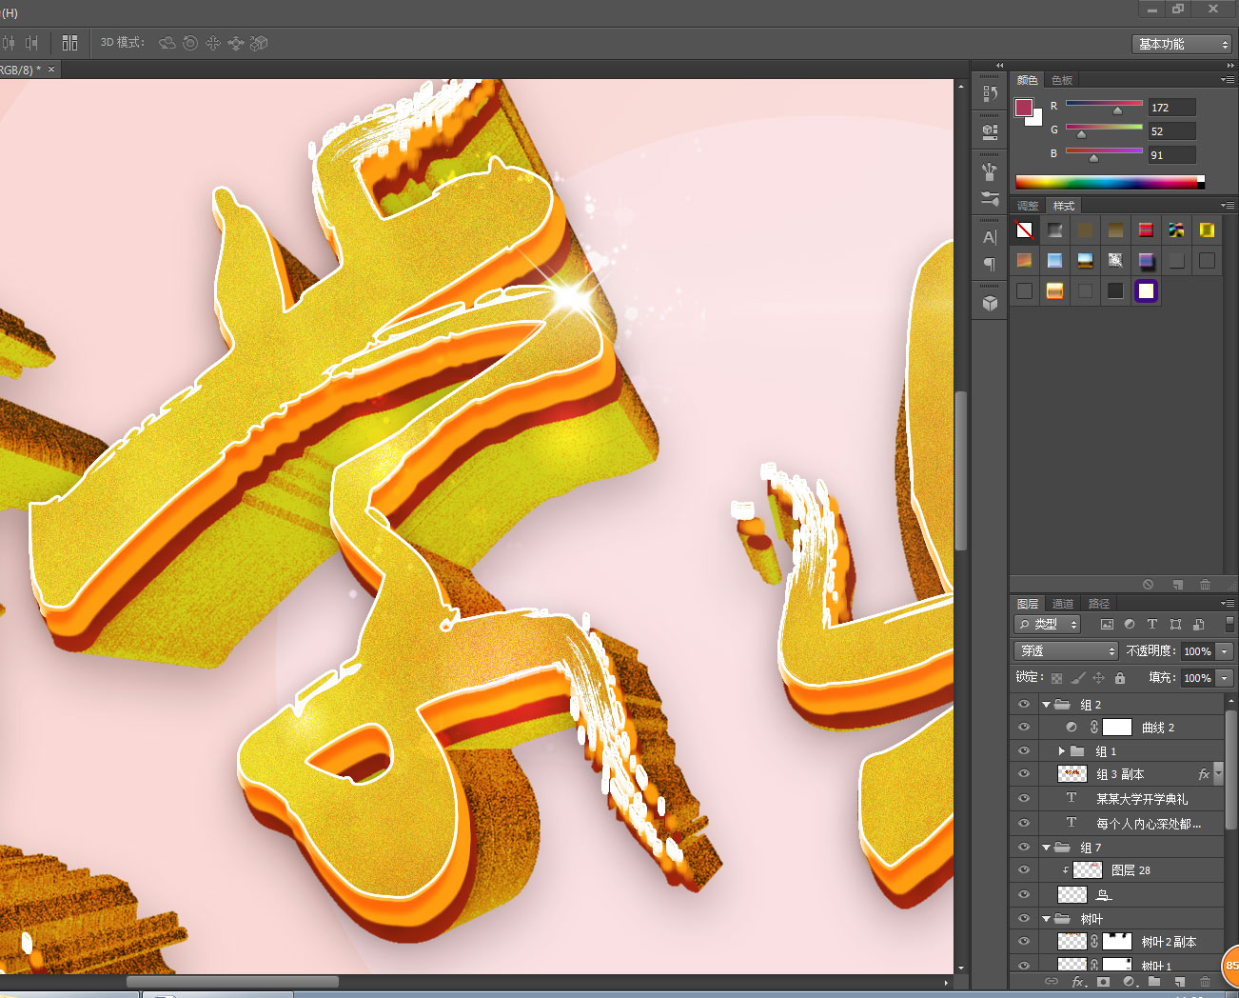1239x998 pixels.
Task: Open the 填充 fill arrow dropdown
Action: click(1225, 678)
